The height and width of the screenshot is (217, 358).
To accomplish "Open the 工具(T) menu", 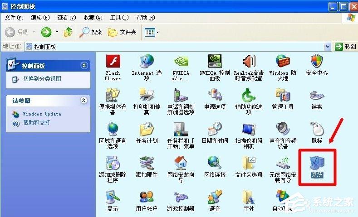I will 119,18.
